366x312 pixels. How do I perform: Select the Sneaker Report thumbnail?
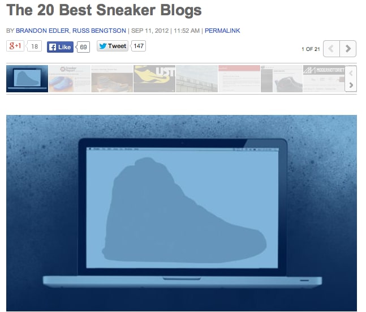(70, 79)
